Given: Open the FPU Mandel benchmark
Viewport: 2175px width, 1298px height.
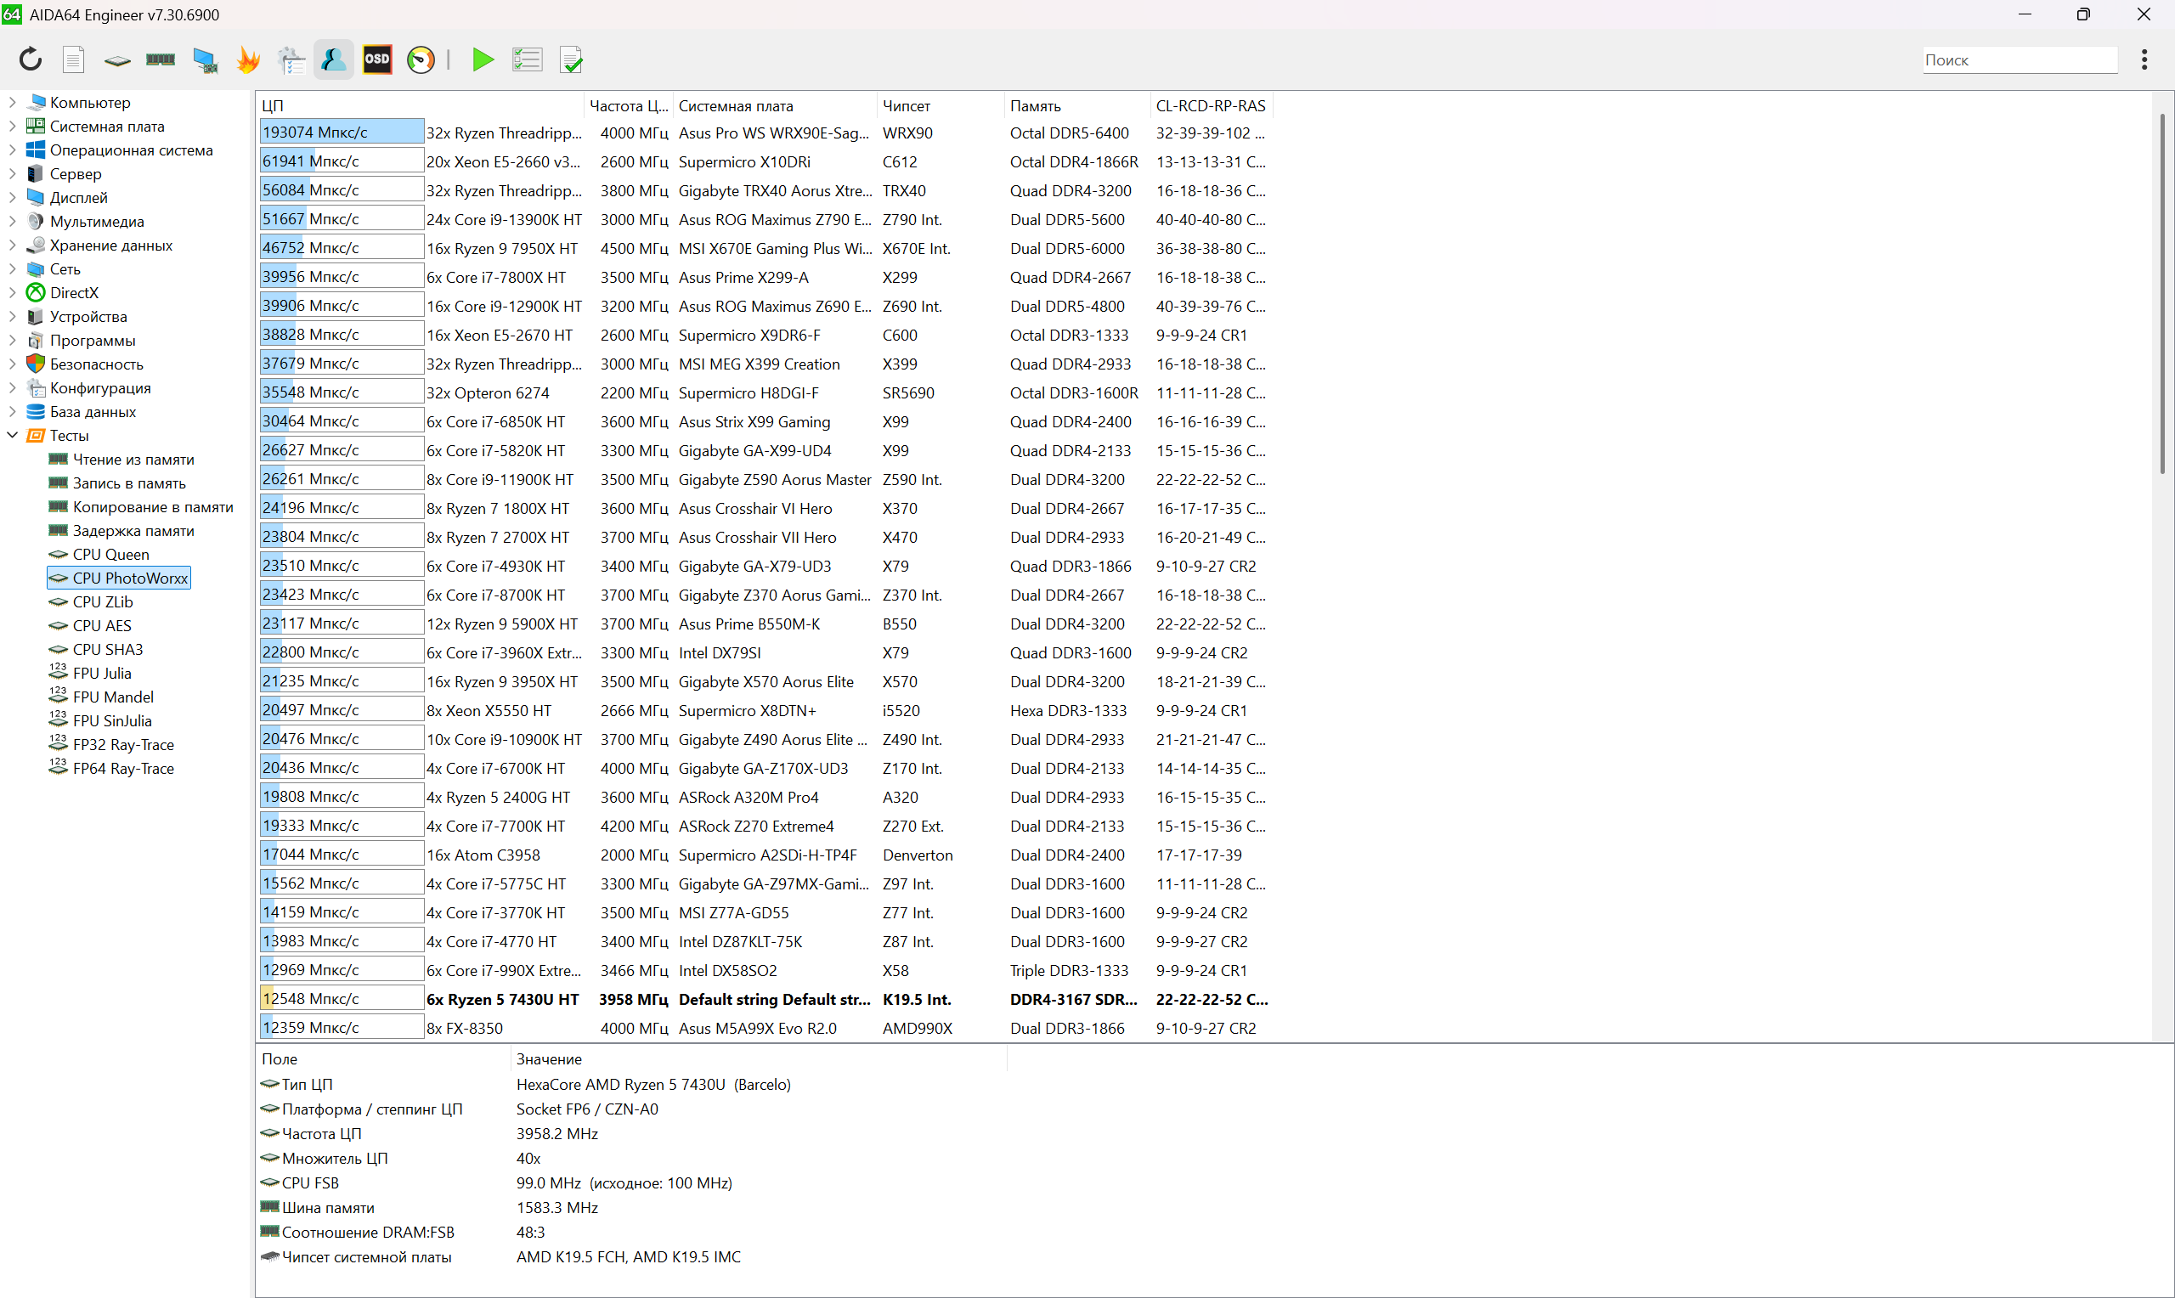Looking at the screenshot, I should pyautogui.click(x=113, y=697).
